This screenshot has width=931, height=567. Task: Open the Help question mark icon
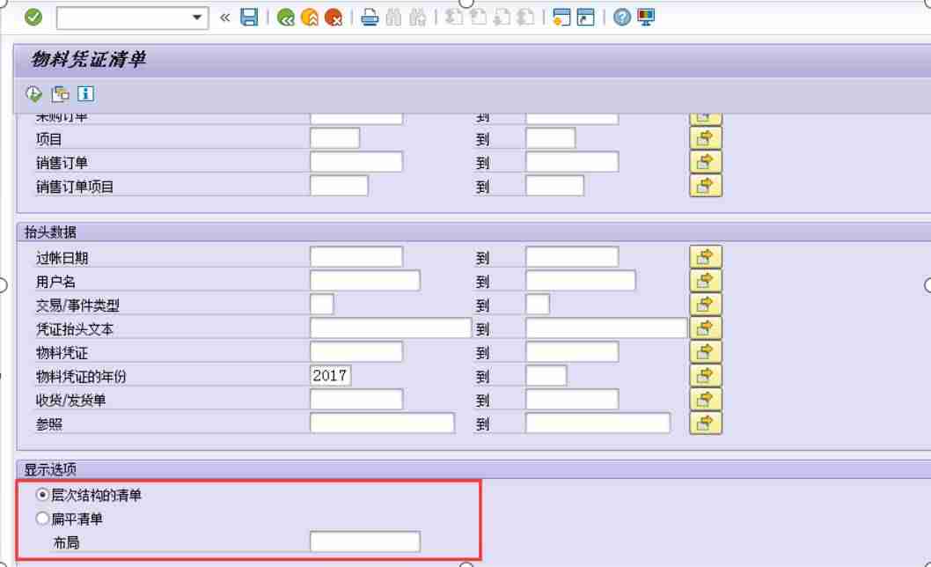tap(621, 18)
